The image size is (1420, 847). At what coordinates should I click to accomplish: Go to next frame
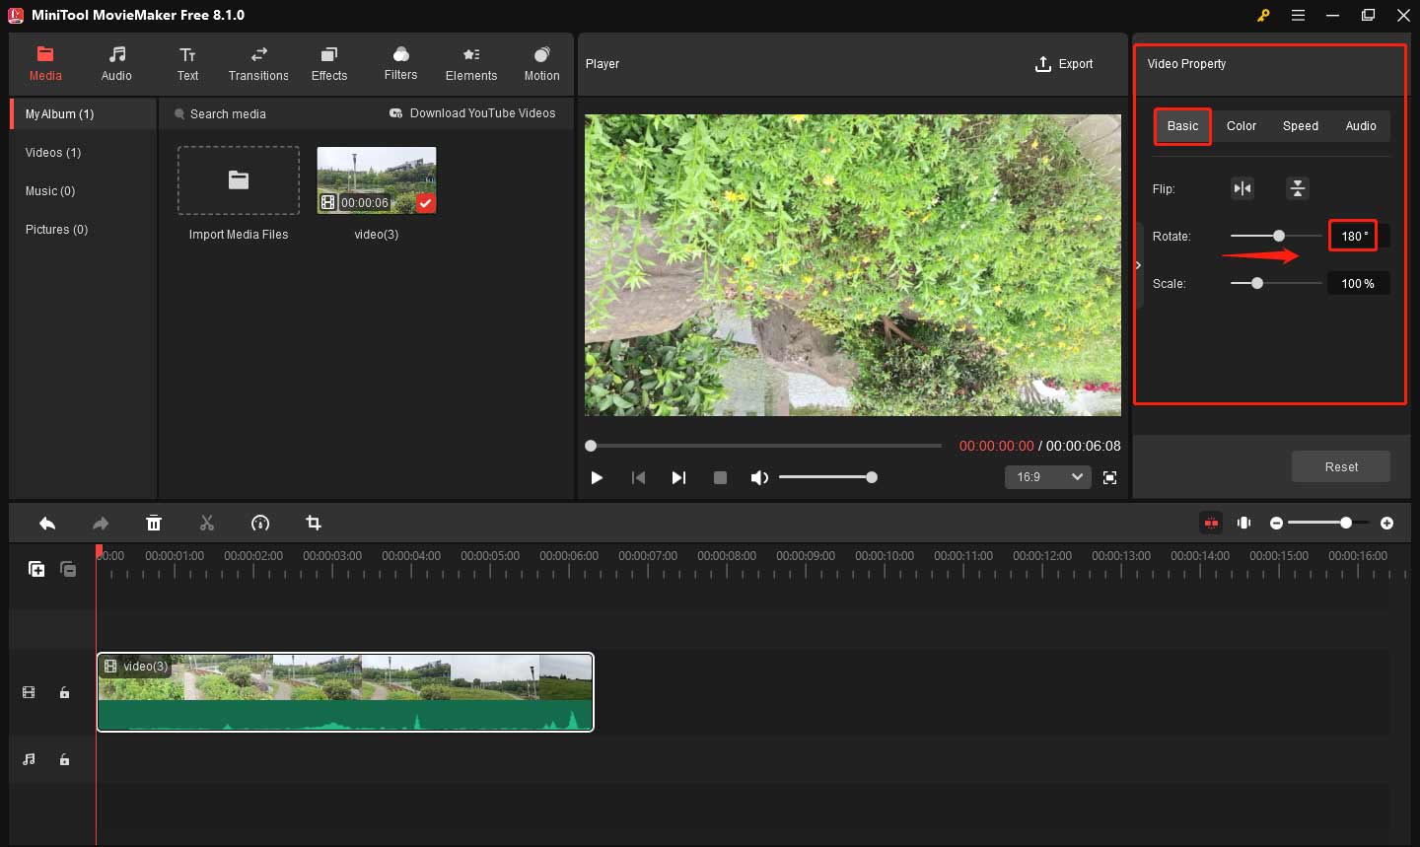pos(678,477)
